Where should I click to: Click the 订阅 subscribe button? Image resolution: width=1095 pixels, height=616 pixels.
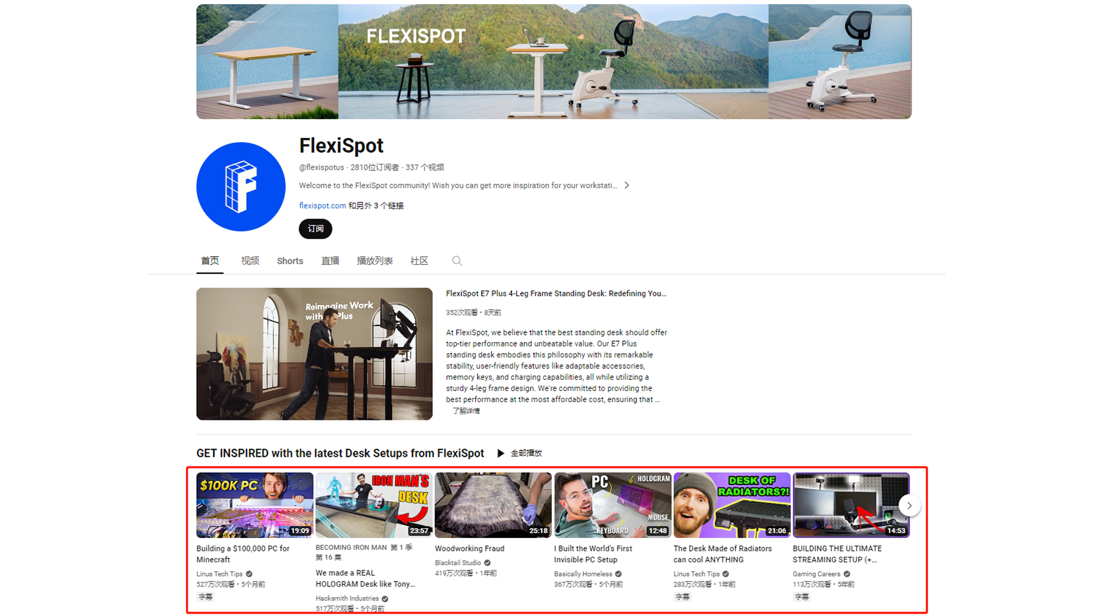tap(315, 229)
